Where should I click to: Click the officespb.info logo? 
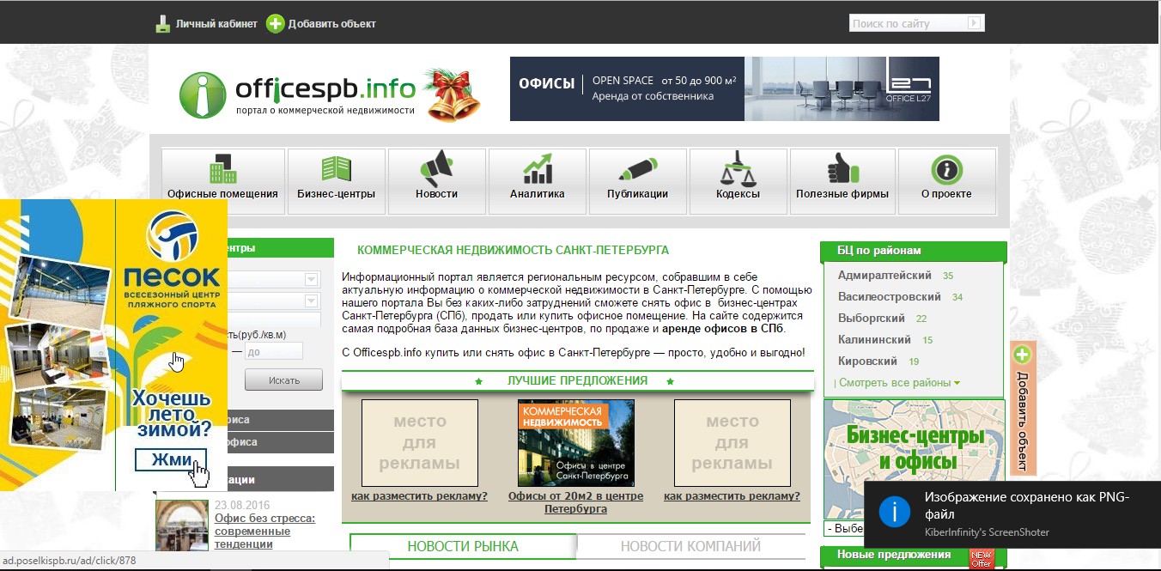297,94
